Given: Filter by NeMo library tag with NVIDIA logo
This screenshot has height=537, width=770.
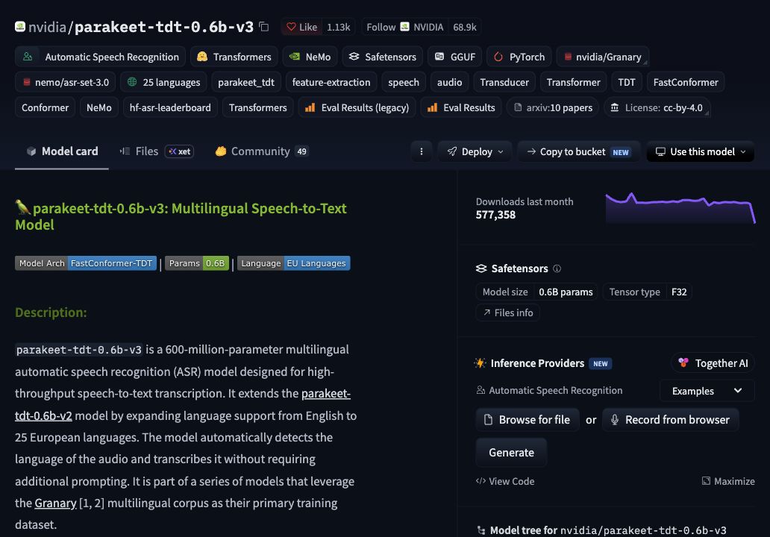Looking at the screenshot, I should pos(310,57).
